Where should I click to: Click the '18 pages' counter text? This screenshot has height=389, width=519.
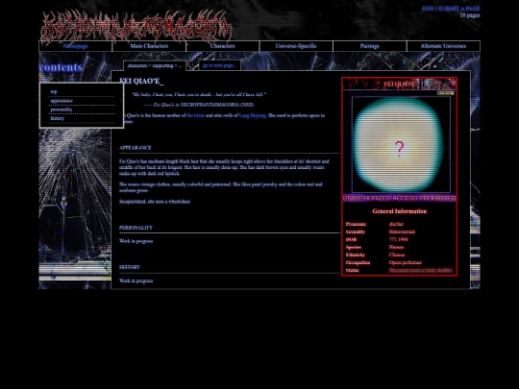470,15
